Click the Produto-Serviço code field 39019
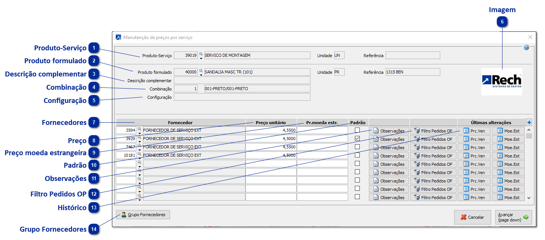The height and width of the screenshot is (240, 545). (x=186, y=55)
